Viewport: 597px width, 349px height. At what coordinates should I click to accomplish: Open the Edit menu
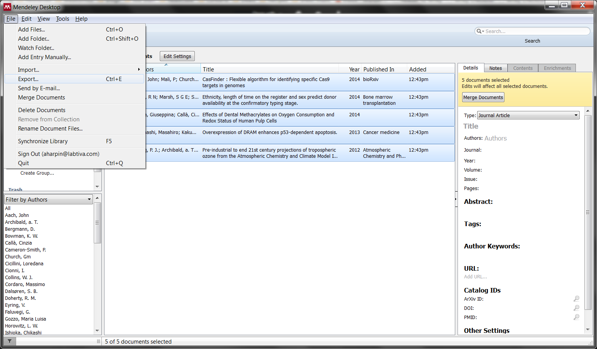[27, 19]
